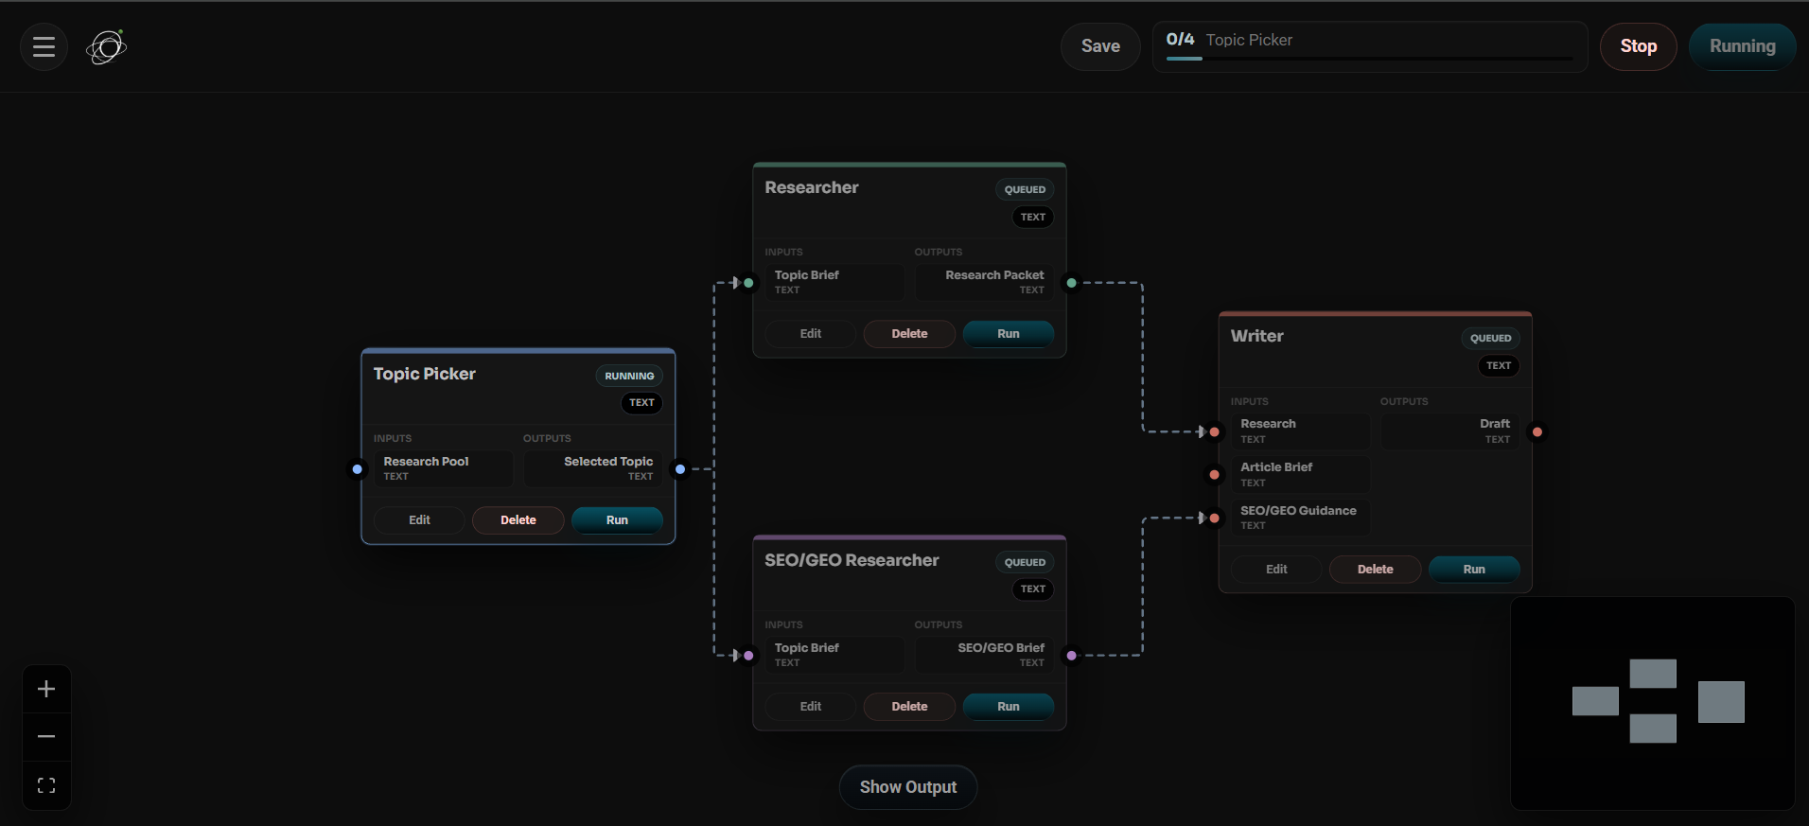Click the SEO/GEO Brief output port
The image size is (1809, 826).
[x=1071, y=656]
